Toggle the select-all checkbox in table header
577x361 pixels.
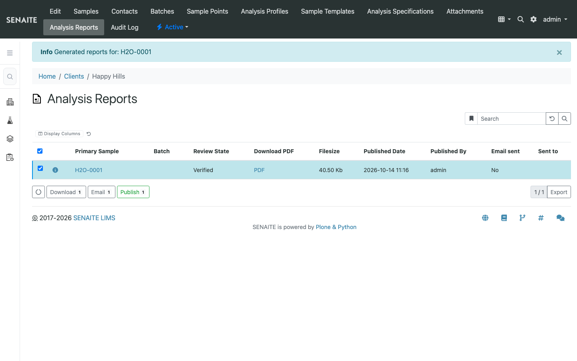[x=40, y=151]
